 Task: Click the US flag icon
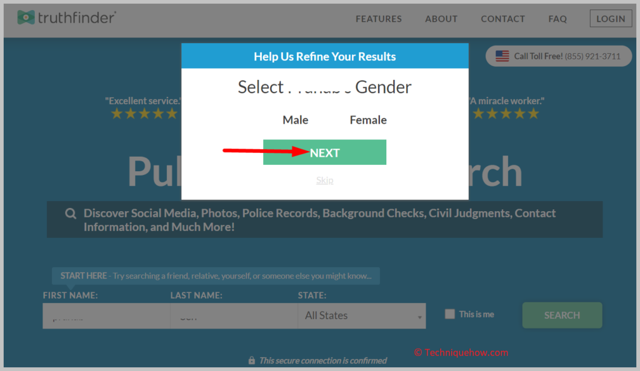[x=502, y=56]
